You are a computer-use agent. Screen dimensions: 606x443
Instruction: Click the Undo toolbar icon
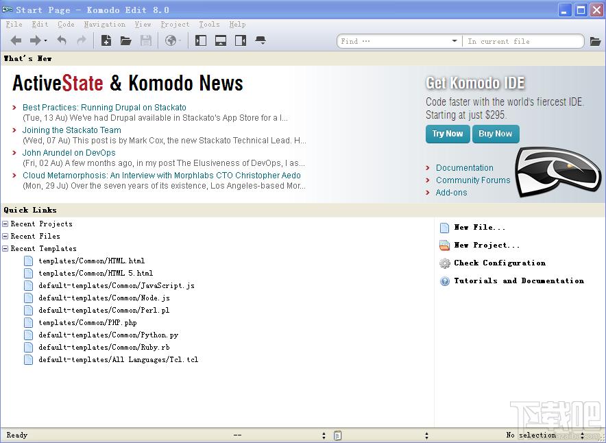[x=62, y=40]
